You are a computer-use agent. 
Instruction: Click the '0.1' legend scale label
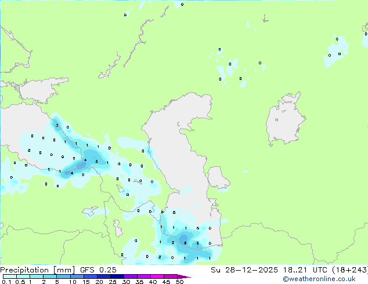[6, 282]
